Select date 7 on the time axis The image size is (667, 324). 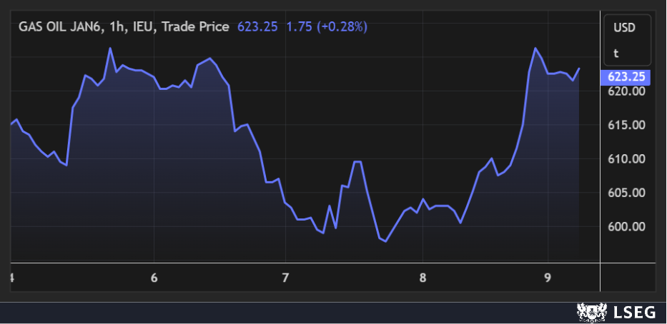[285, 278]
